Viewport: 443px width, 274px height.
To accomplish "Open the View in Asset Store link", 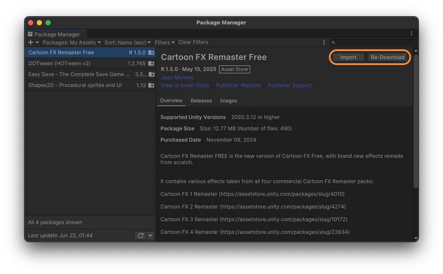I will click(185, 86).
